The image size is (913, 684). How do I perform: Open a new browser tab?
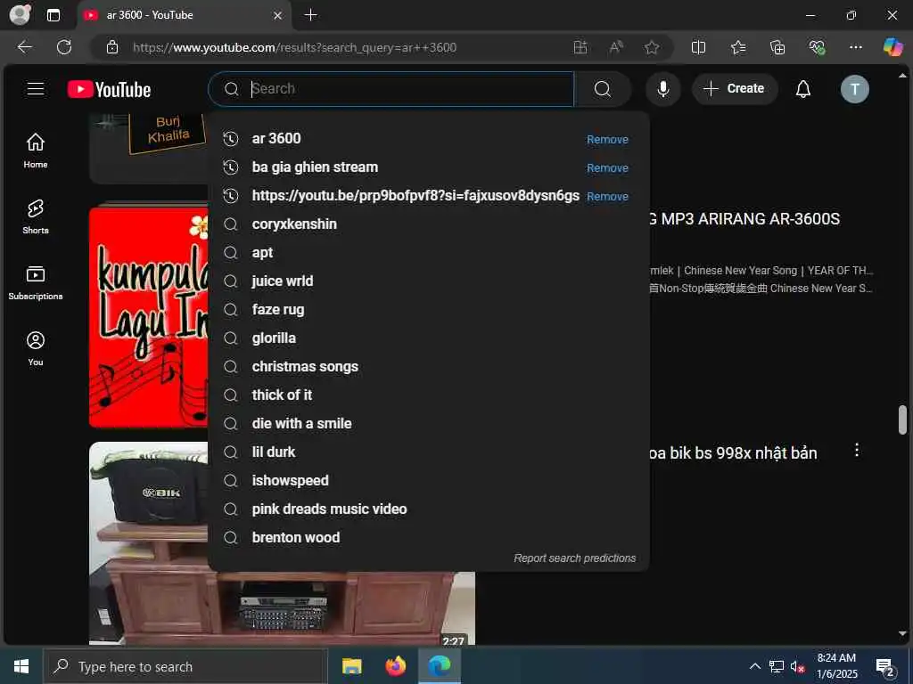tap(311, 15)
